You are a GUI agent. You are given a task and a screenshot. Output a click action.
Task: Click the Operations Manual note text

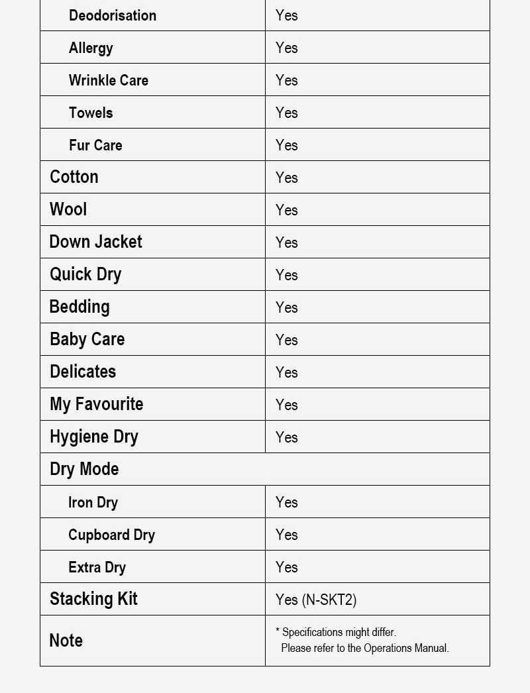pyautogui.click(x=364, y=648)
